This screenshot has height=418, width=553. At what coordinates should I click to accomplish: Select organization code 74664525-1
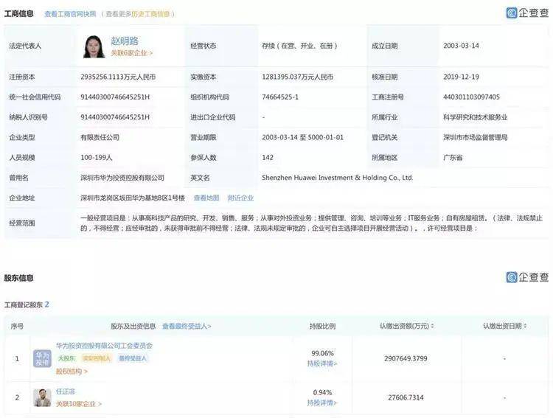(x=280, y=97)
